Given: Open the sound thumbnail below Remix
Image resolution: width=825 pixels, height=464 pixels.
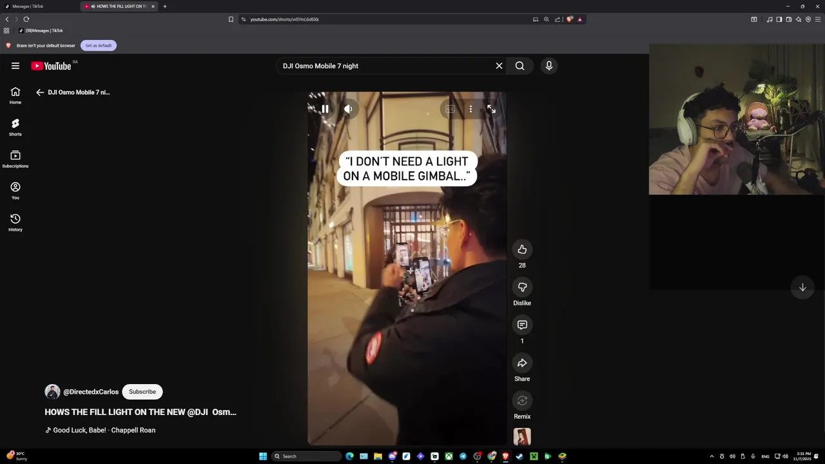Looking at the screenshot, I should [522, 436].
